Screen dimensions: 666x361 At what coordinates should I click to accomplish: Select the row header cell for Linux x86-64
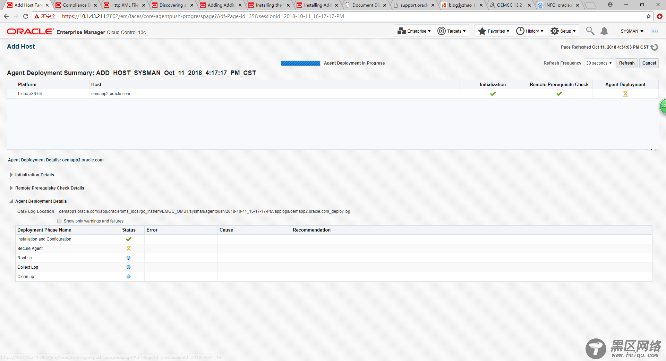pos(12,94)
